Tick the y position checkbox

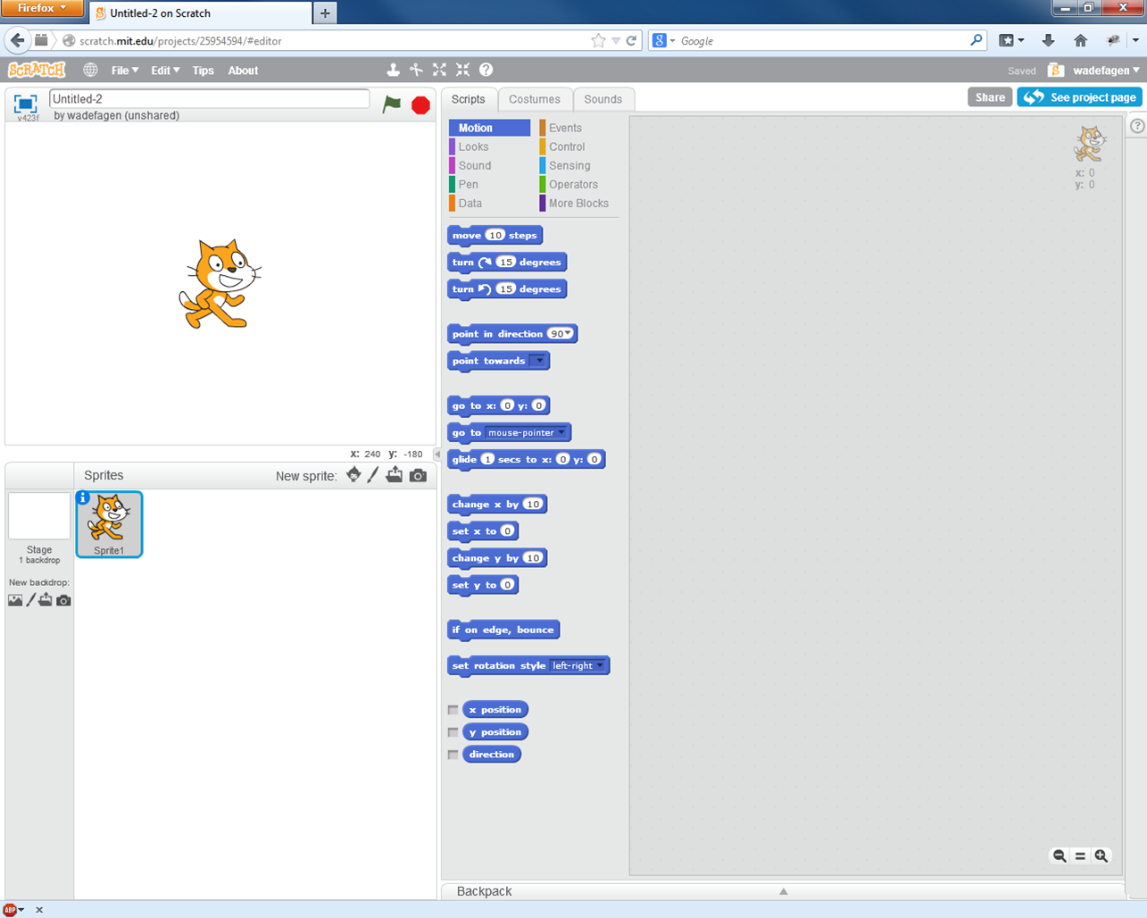tap(453, 732)
